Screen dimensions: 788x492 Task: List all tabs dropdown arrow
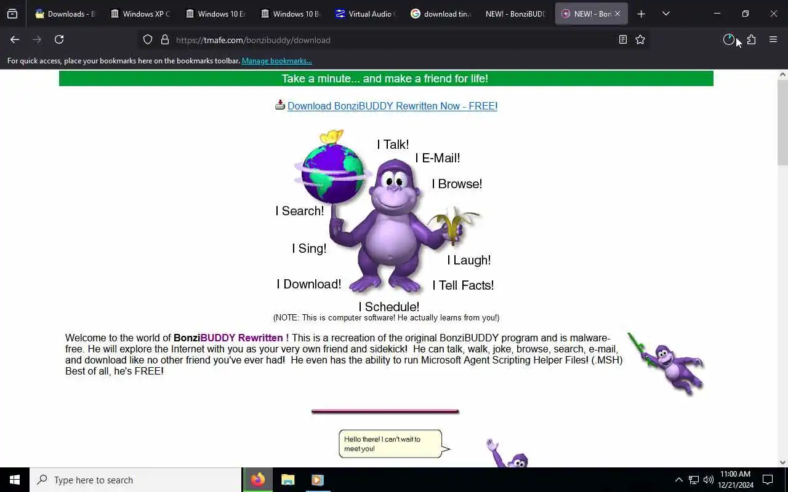(665, 14)
